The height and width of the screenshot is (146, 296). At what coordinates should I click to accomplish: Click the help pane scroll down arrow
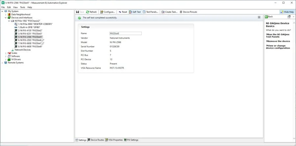coord(294,138)
